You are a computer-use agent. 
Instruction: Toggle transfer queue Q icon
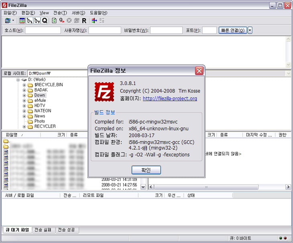45,20
